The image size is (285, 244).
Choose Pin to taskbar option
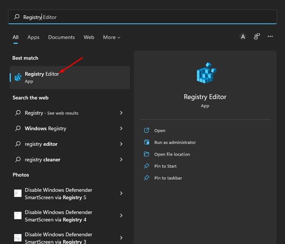168,178
